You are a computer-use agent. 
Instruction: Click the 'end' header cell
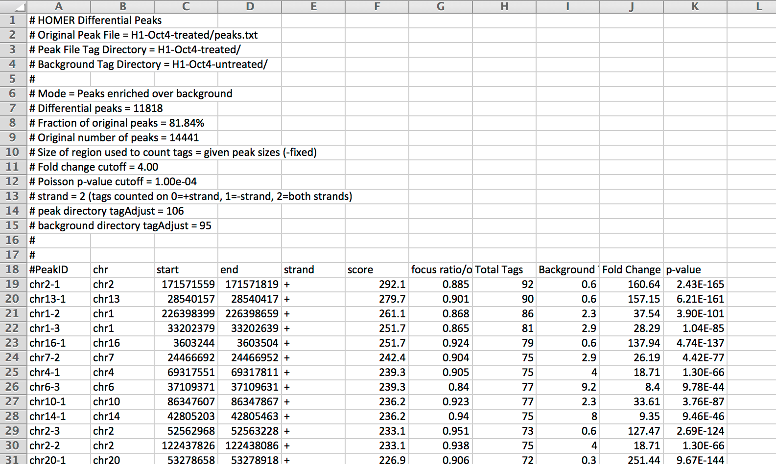click(250, 269)
